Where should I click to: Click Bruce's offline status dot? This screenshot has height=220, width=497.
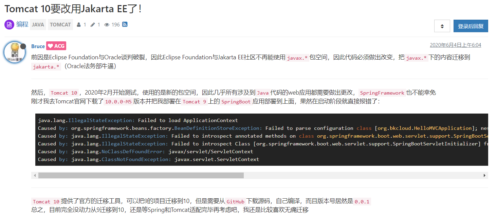click(x=23, y=46)
